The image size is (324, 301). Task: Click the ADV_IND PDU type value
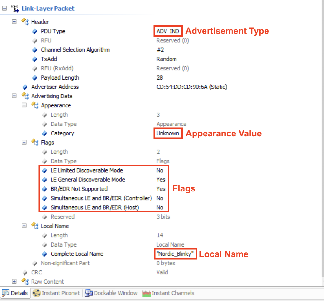[x=168, y=31]
